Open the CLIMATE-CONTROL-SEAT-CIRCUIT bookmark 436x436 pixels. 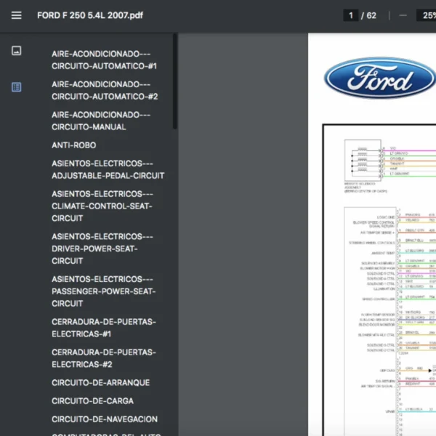tap(102, 206)
